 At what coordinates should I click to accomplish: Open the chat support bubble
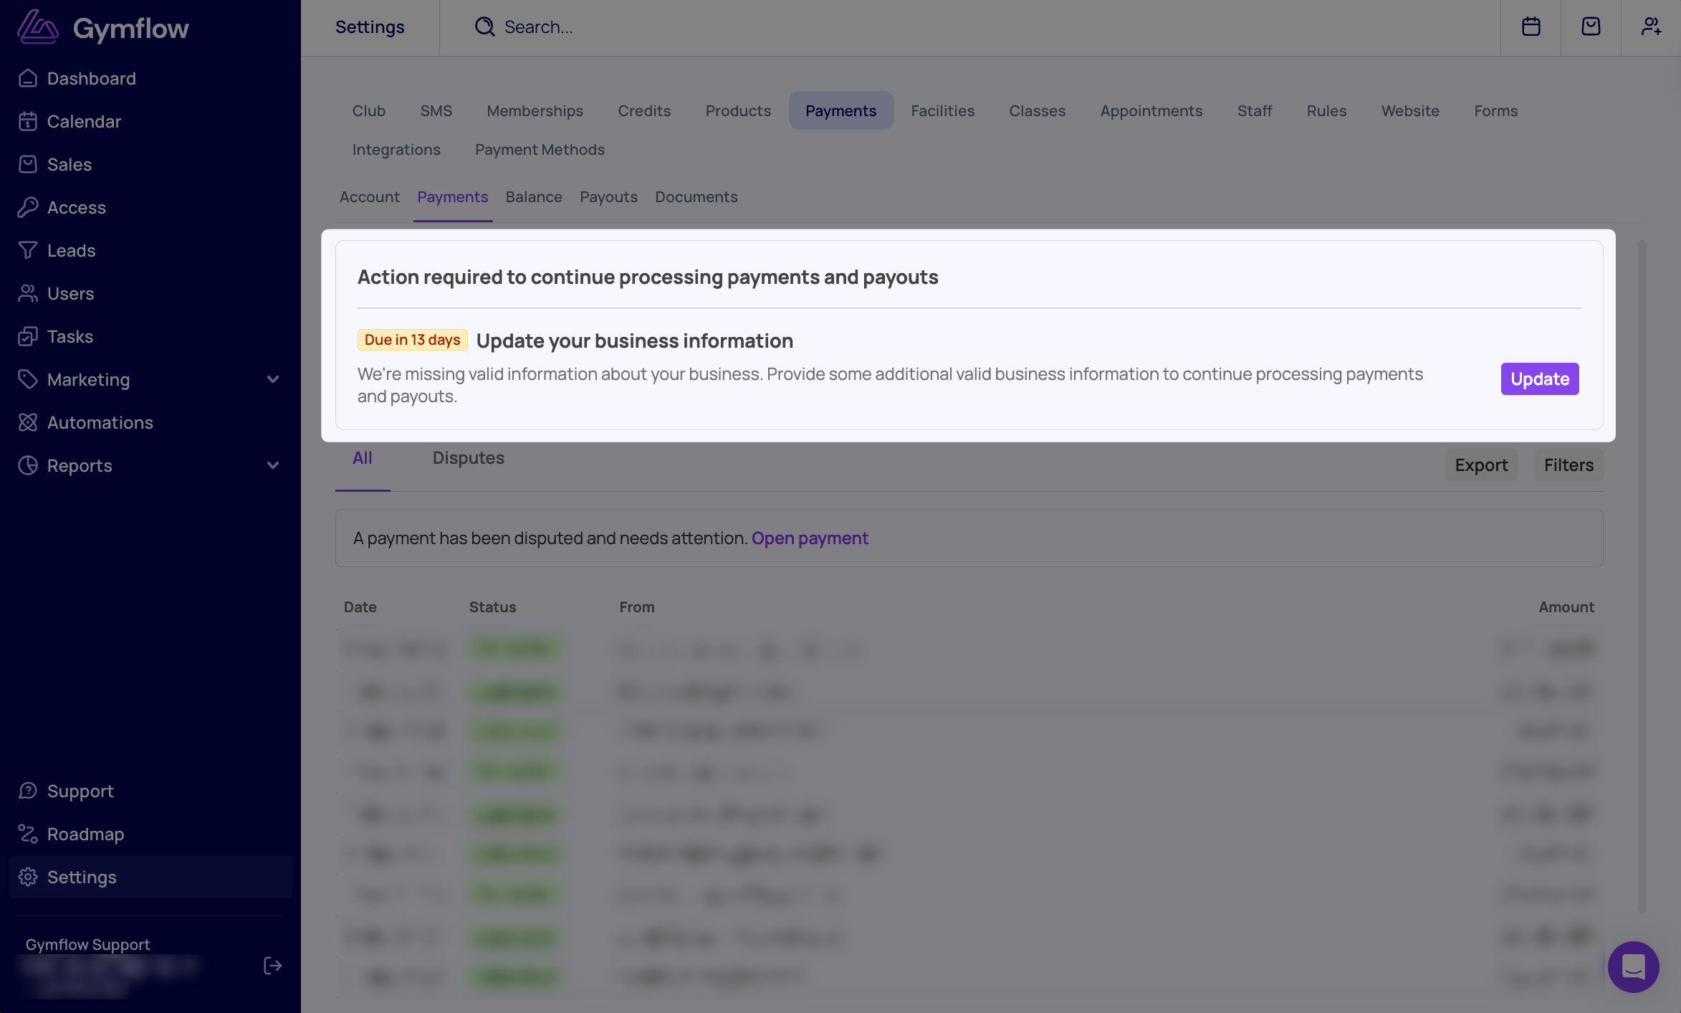[1634, 967]
